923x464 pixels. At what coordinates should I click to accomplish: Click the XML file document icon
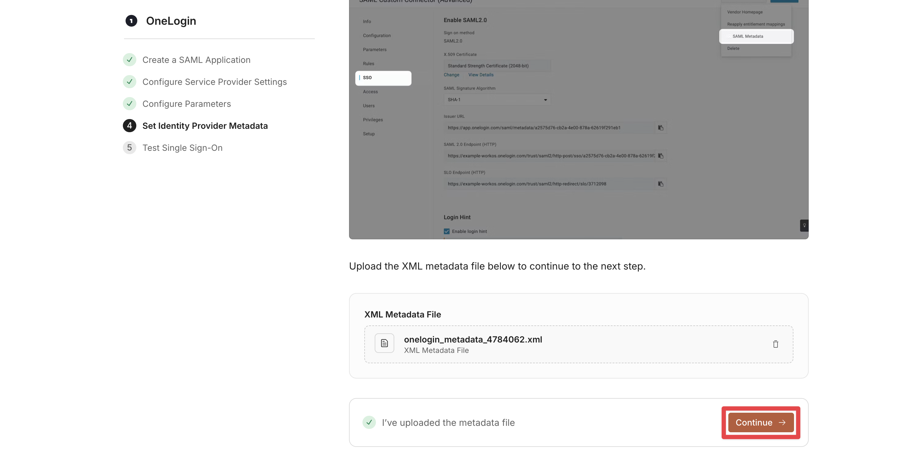tap(384, 343)
